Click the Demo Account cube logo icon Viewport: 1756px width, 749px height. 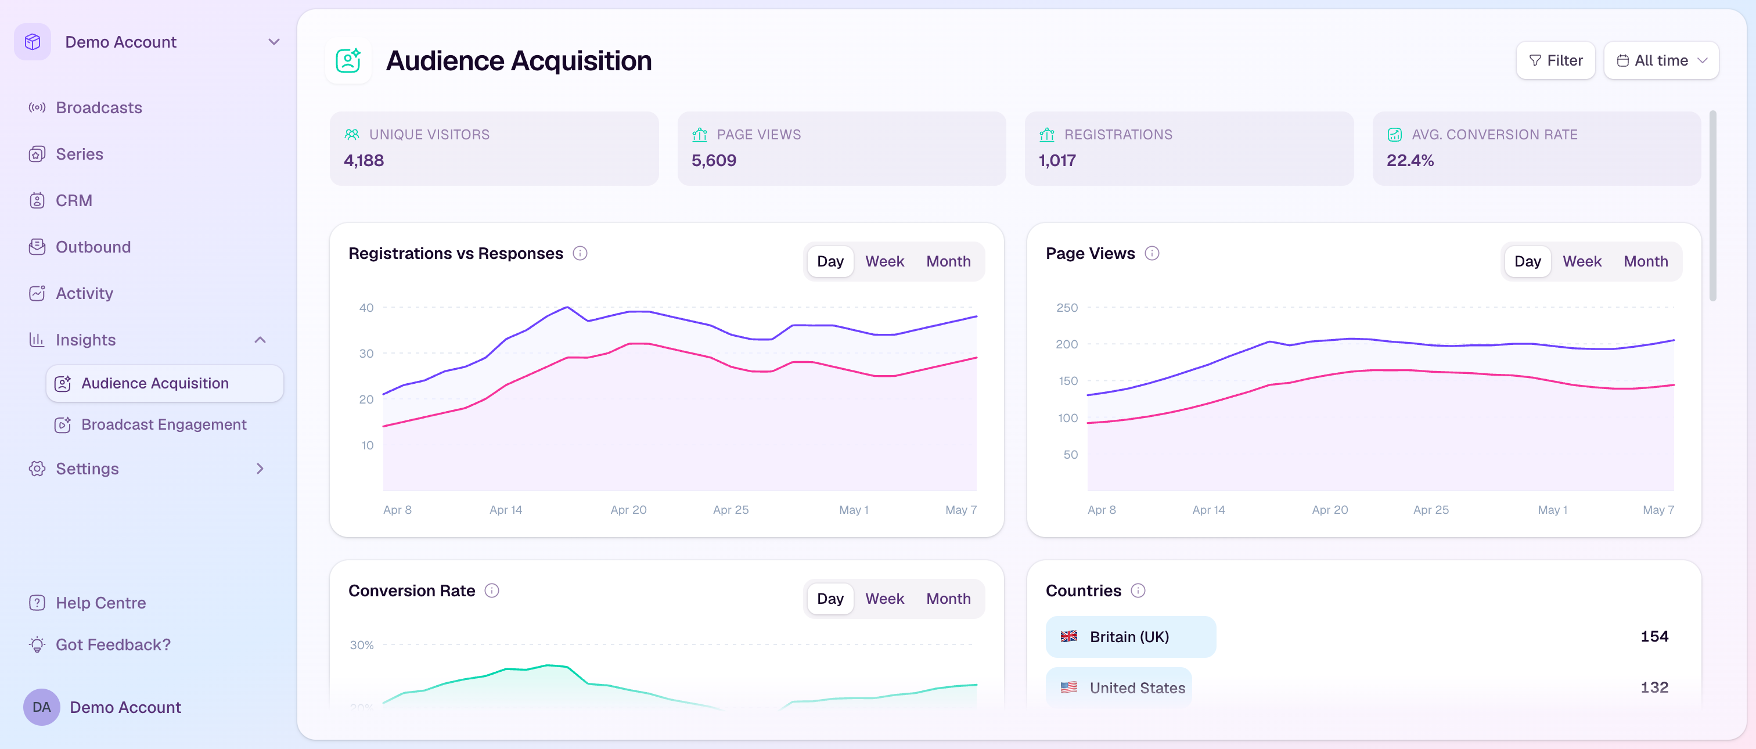tap(33, 42)
